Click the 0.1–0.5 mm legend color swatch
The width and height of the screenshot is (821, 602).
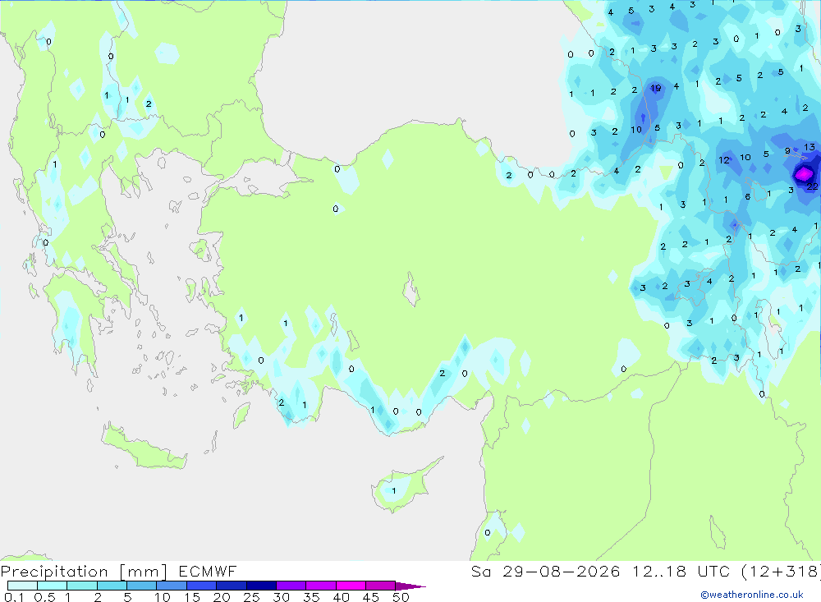tap(22, 586)
